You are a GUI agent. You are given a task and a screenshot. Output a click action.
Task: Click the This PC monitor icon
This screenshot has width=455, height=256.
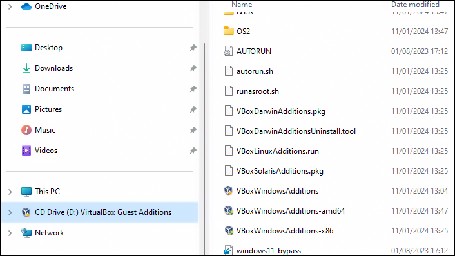26,192
